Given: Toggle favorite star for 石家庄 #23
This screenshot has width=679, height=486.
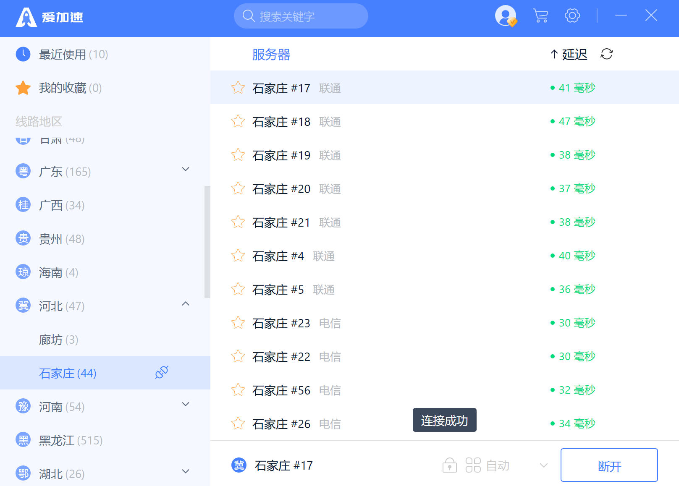Looking at the screenshot, I should click(x=238, y=323).
